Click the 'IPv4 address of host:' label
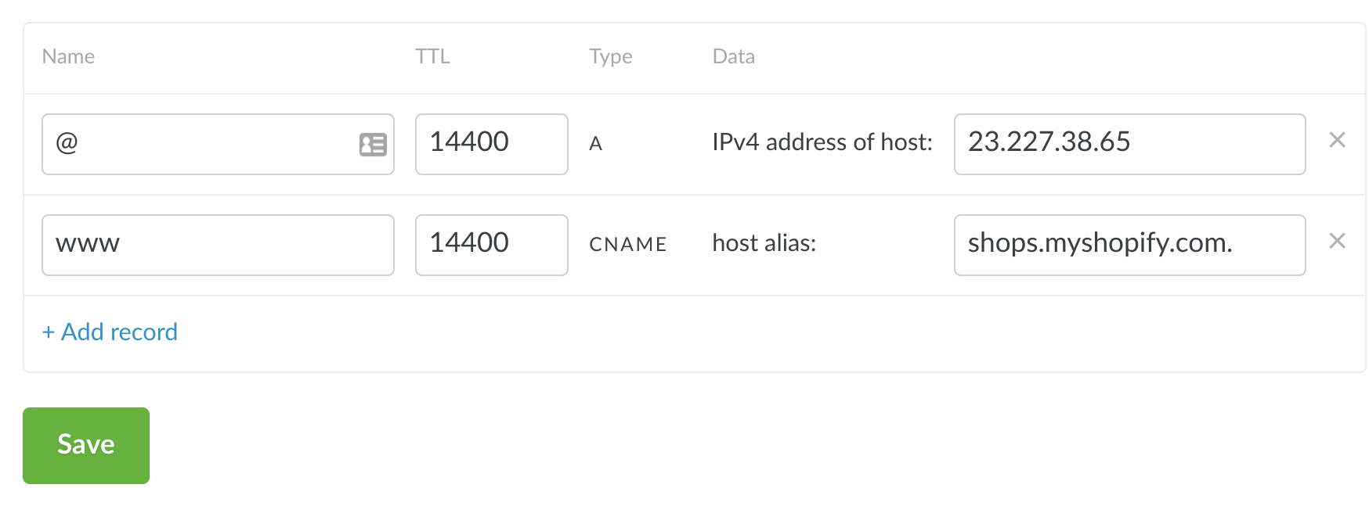This screenshot has height=513, width=1369. coord(822,142)
